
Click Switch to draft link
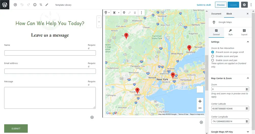[204, 5]
